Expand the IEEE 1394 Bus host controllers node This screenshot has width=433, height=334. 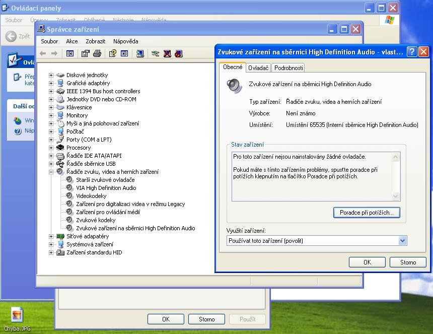[x=51, y=91]
